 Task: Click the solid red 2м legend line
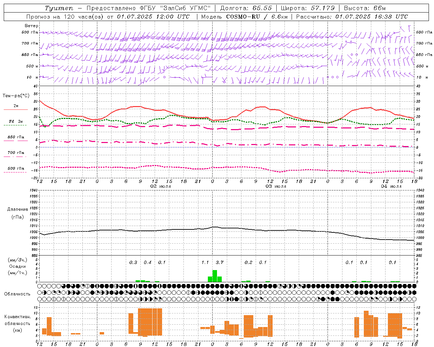coord(16,109)
